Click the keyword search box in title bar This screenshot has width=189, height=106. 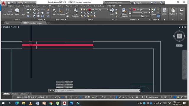point(117,3)
